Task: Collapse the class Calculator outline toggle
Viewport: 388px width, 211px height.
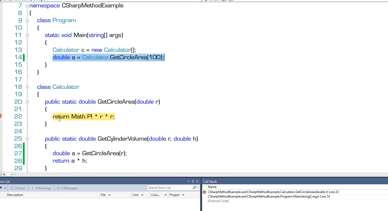Action: tap(27, 87)
